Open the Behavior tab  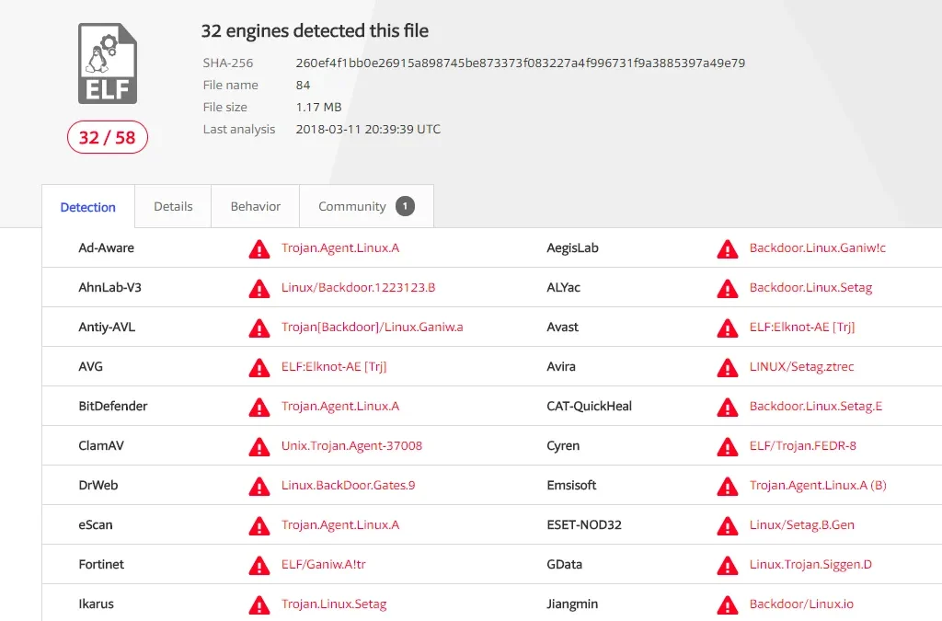tap(256, 207)
